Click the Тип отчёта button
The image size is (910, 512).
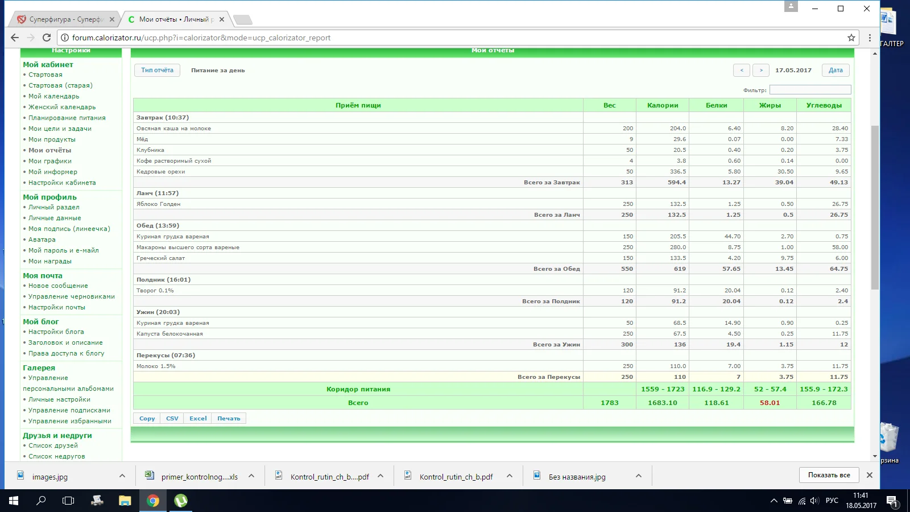(x=158, y=70)
